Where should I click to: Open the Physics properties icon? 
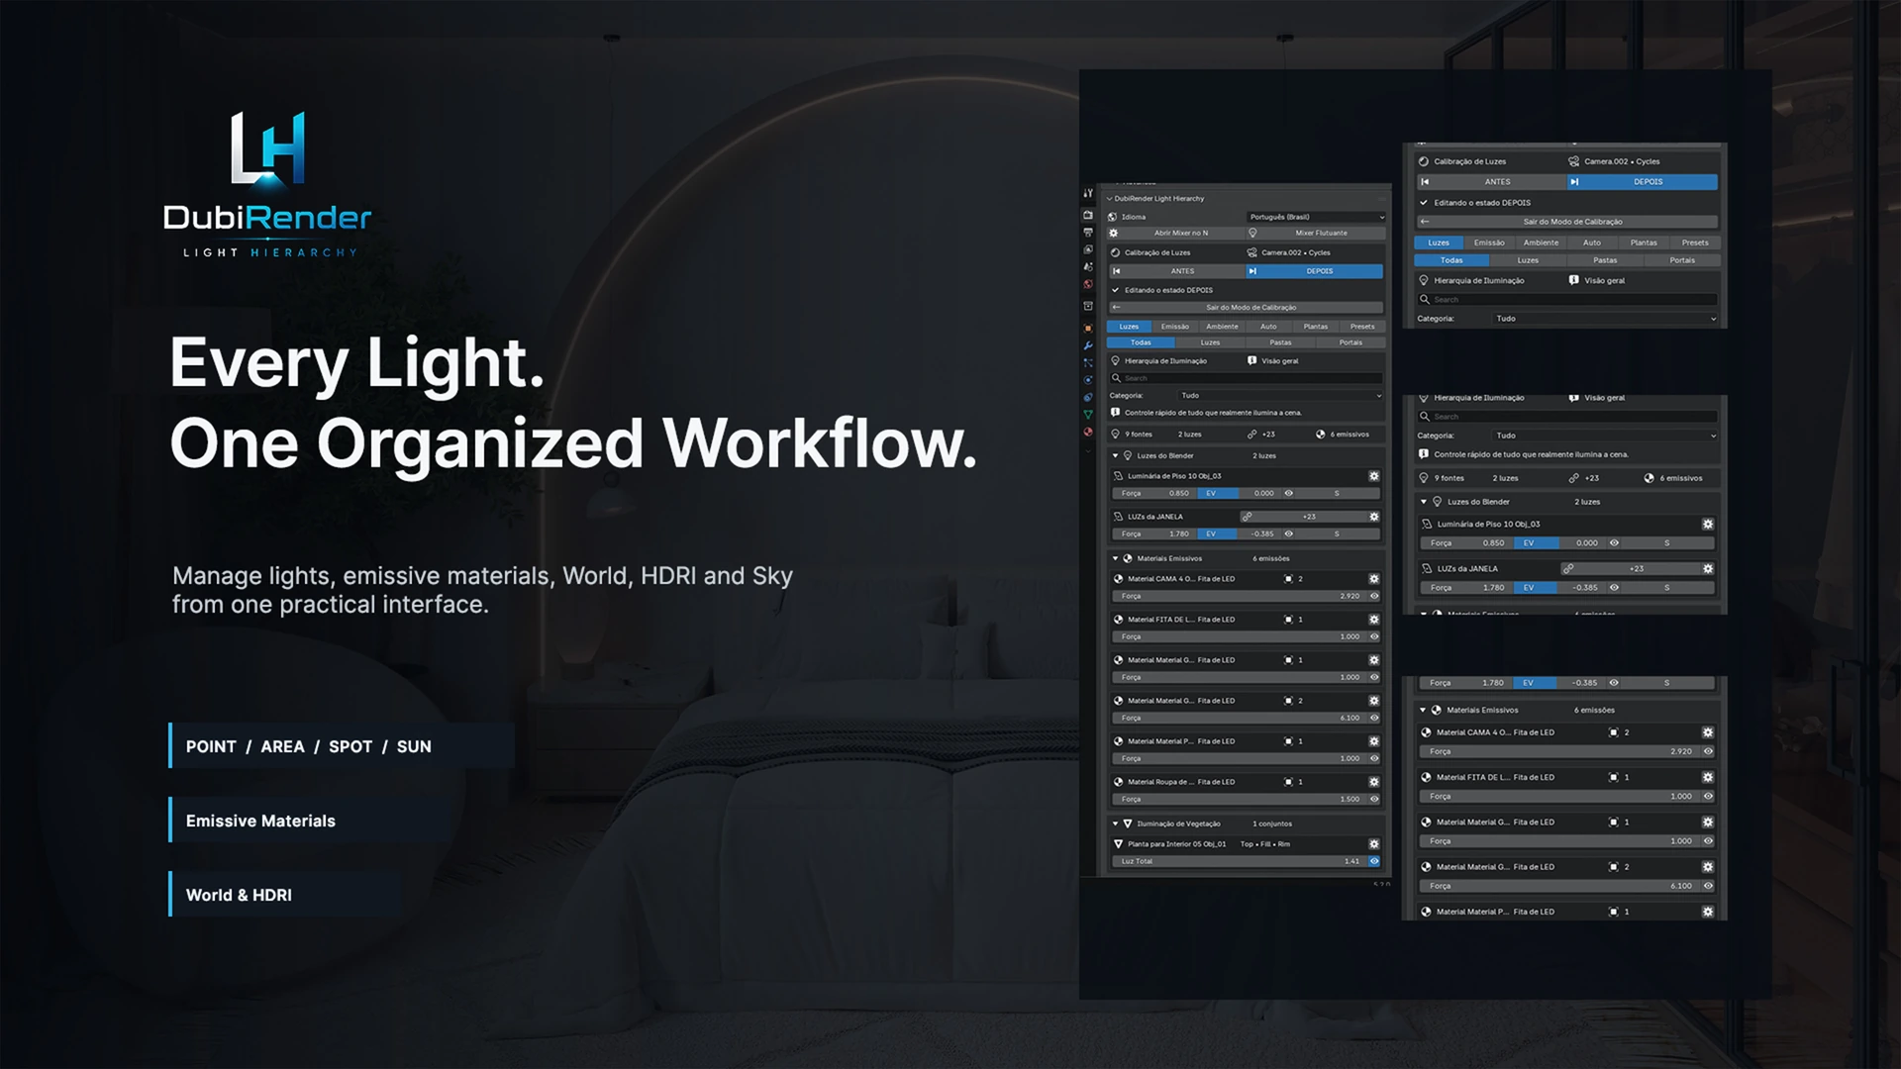[x=1088, y=380]
